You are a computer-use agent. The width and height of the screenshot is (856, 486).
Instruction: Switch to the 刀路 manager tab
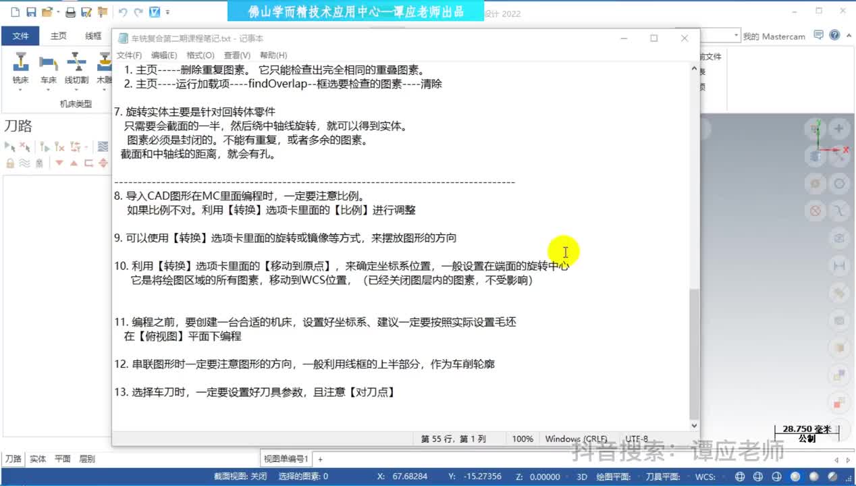[x=14, y=459]
